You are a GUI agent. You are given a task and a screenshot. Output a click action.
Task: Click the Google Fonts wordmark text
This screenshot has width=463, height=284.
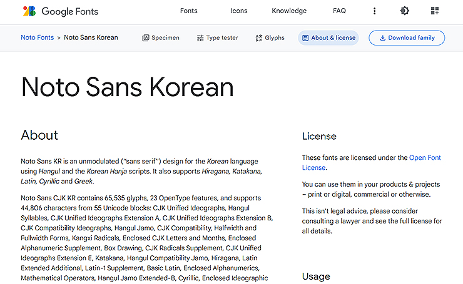pyautogui.click(x=69, y=11)
